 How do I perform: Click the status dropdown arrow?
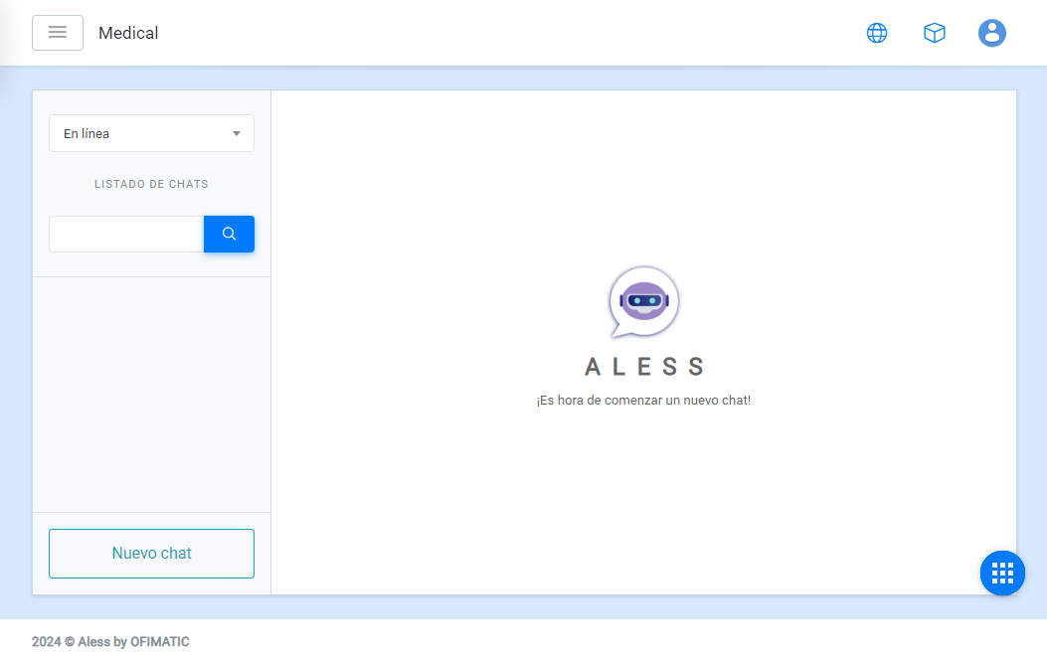(237, 133)
